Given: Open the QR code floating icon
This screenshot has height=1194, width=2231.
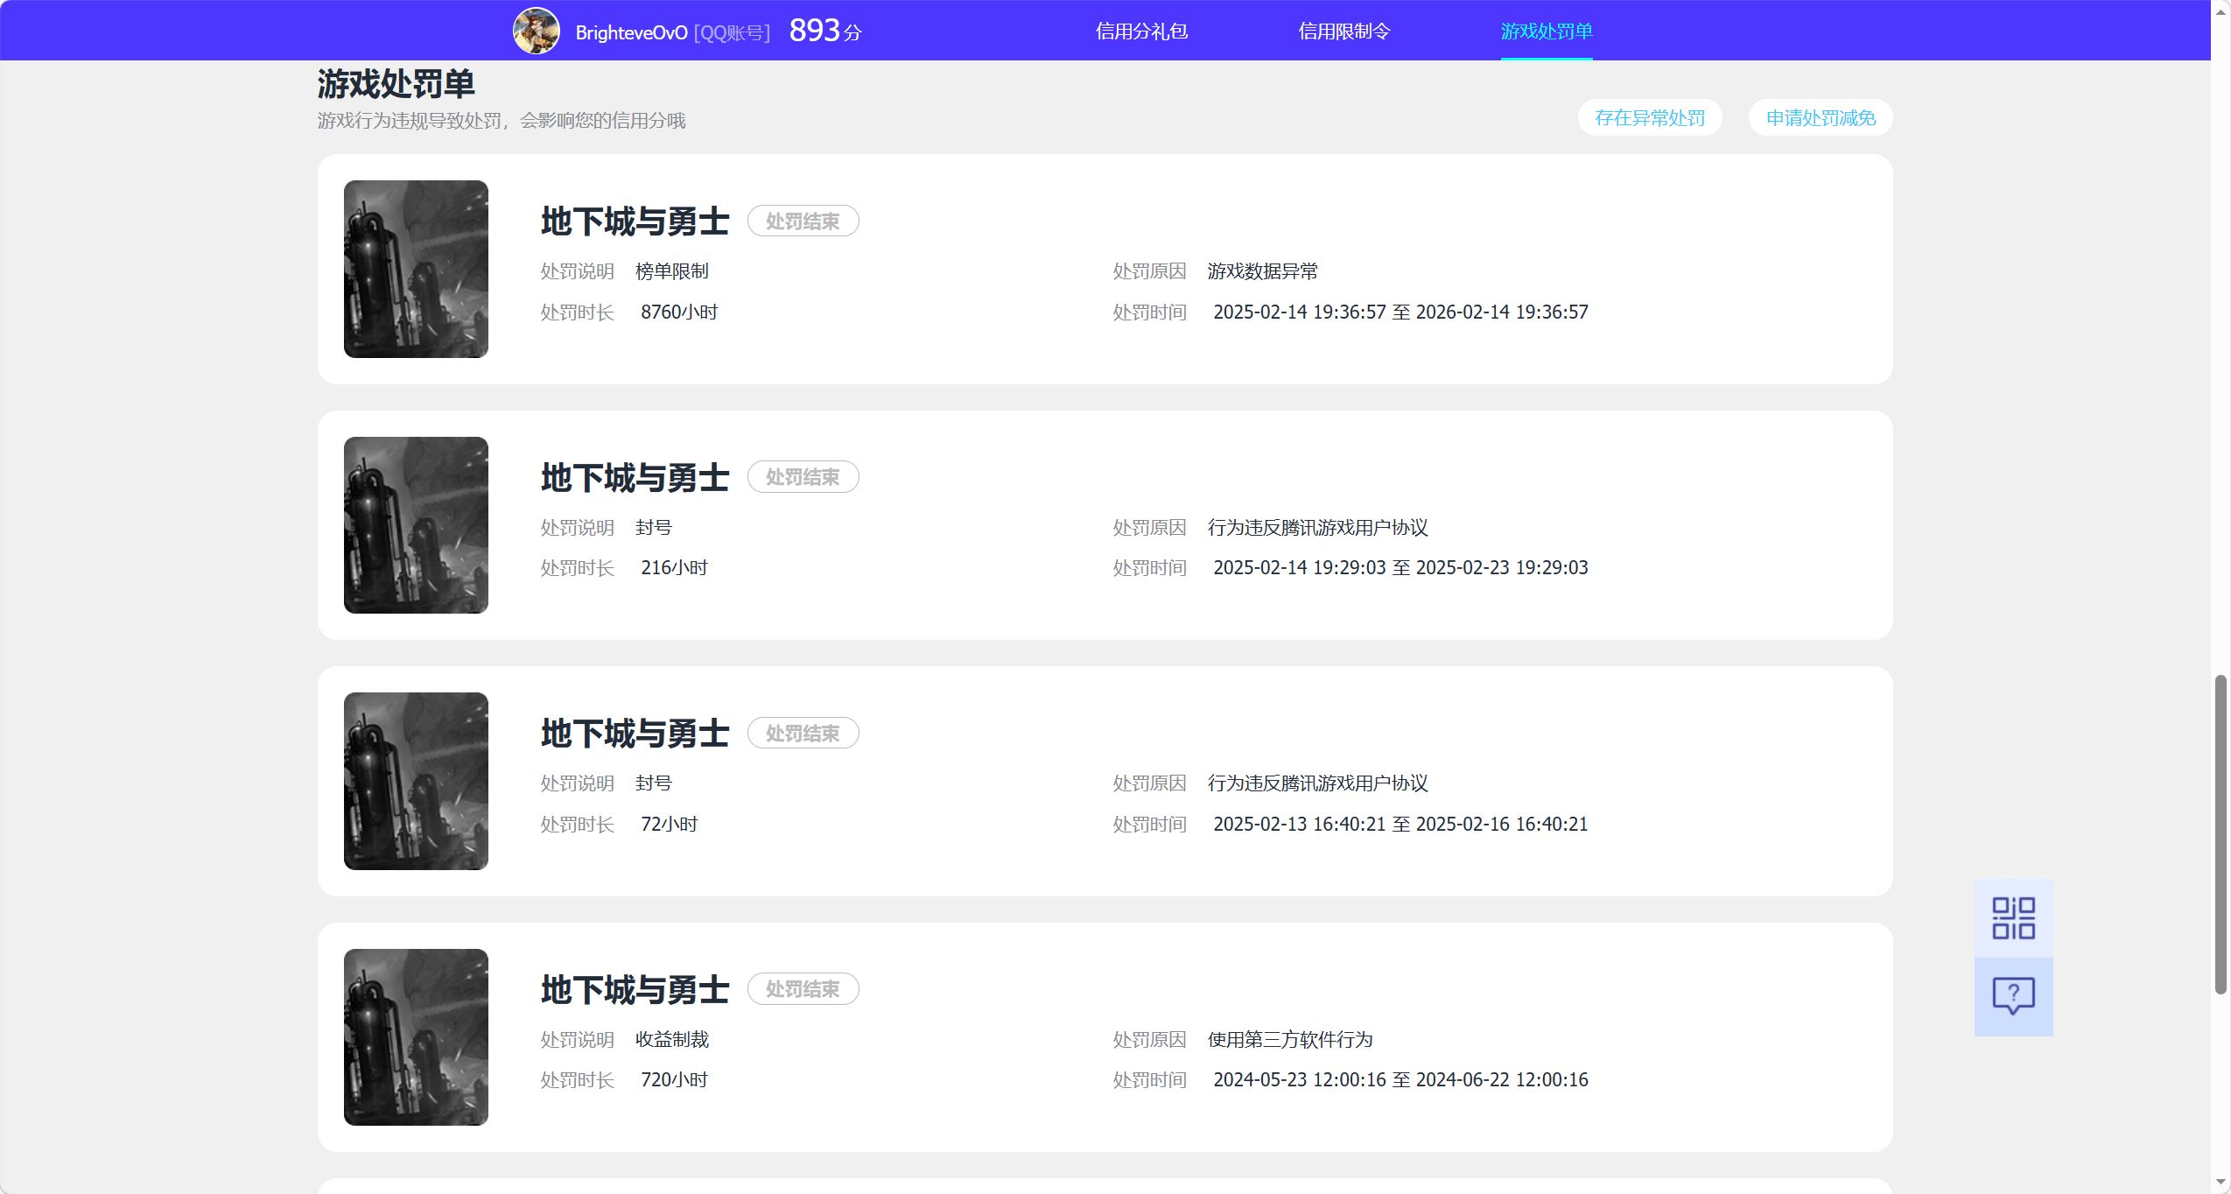Looking at the screenshot, I should pos(2013,918).
